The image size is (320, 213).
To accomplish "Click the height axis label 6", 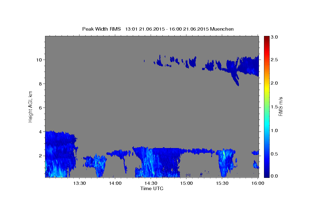I will click(40, 108).
